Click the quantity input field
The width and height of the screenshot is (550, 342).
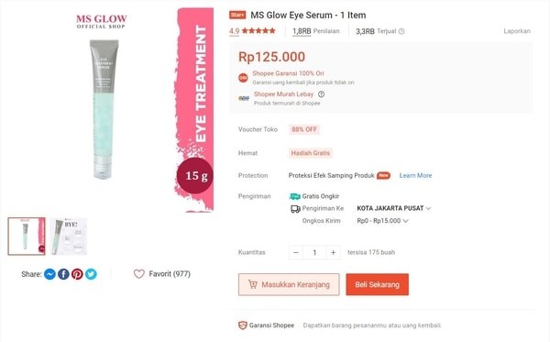[314, 252]
